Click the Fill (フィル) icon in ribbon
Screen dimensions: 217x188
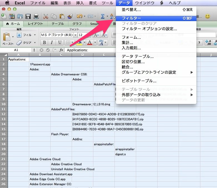click(19, 35)
